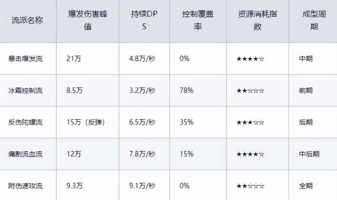Screen dimensions: 337x200
Task: Select the 控制覆盖率 column header
Action: (x=198, y=20)
